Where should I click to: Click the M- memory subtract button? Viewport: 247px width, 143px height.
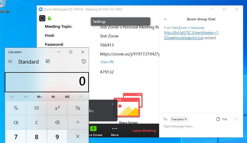(54, 97)
